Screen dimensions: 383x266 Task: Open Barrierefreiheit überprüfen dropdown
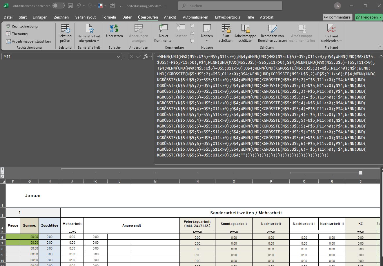tap(89, 33)
